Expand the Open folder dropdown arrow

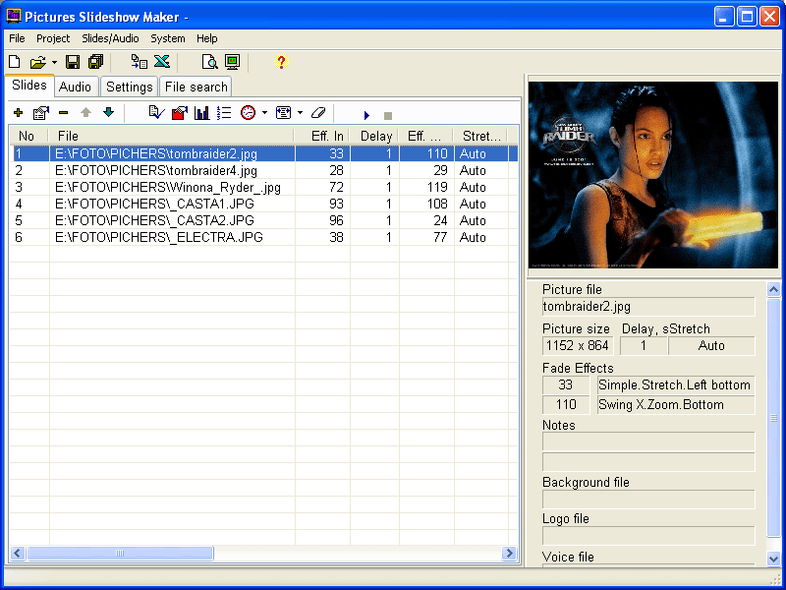click(54, 63)
